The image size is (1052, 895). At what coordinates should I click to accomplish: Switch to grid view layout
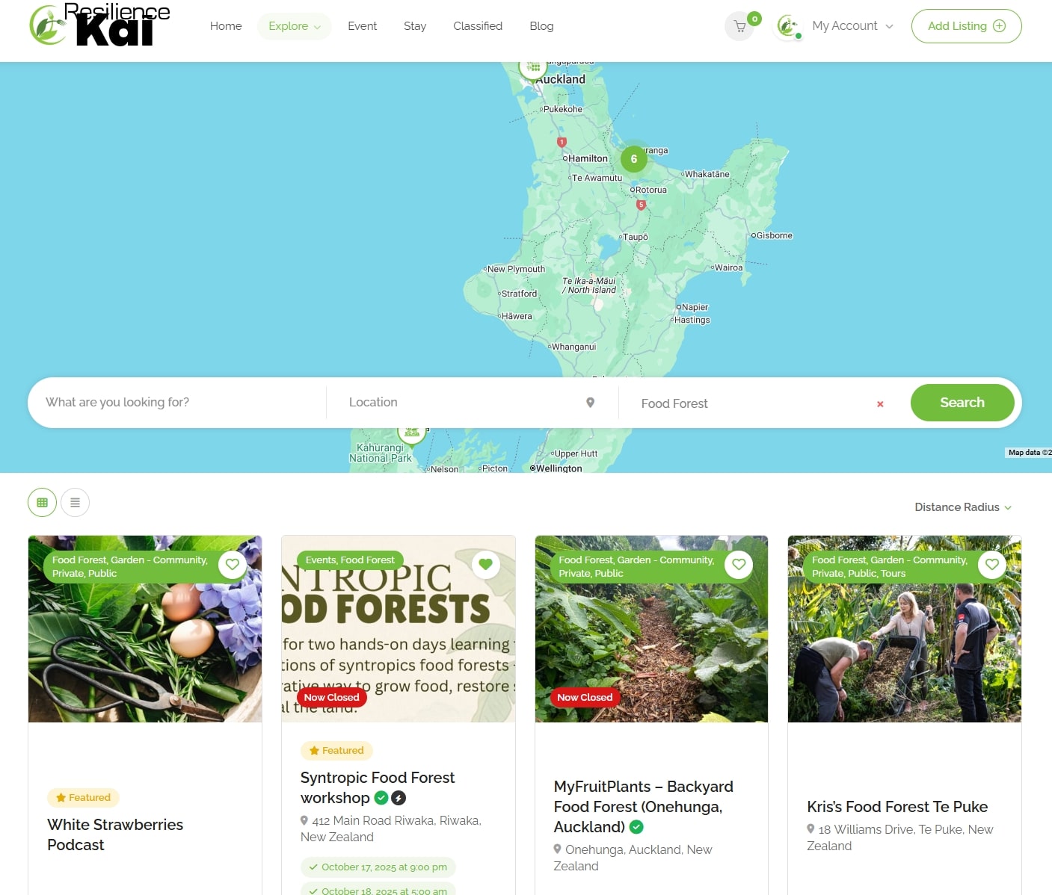tap(42, 503)
